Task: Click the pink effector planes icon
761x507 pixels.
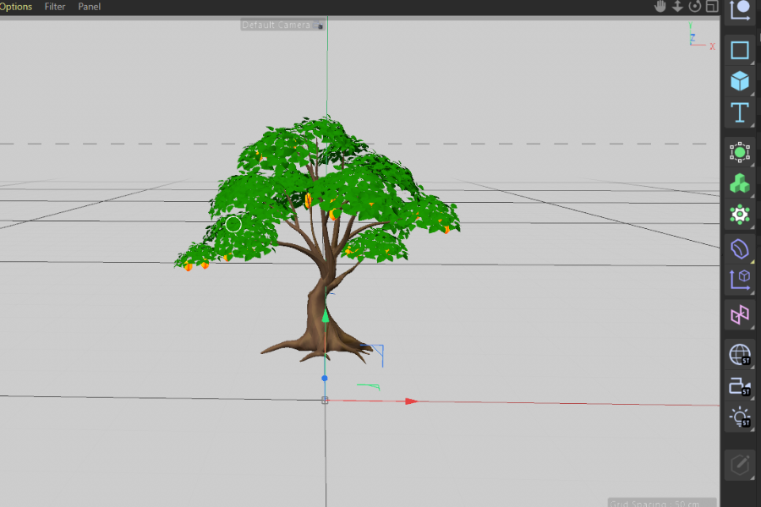Action: (740, 315)
